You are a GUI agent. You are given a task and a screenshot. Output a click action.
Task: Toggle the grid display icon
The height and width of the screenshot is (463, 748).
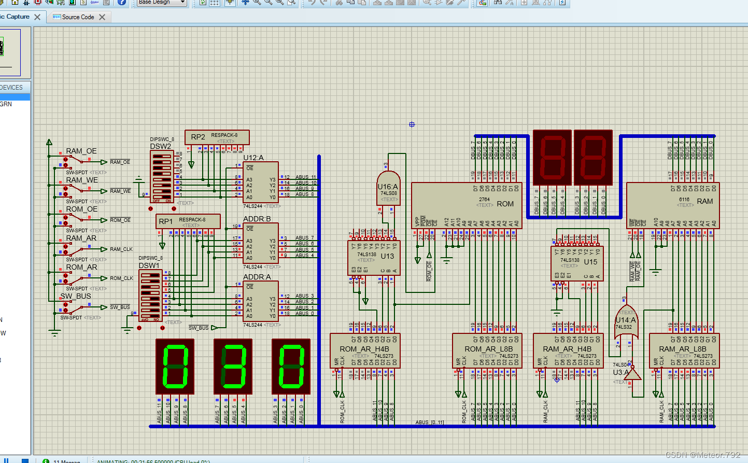click(x=214, y=2)
